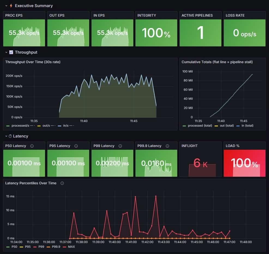The width and height of the screenshot is (269, 254).
Task: Click the 100% INTEGRITY stat value
Action: [156, 33]
